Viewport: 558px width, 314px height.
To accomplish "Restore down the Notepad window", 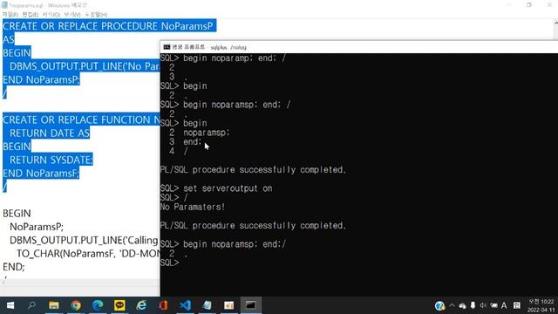I will pos(529,5).
